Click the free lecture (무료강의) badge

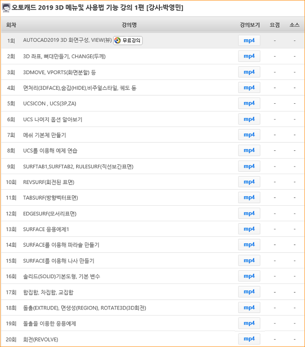[128, 41]
